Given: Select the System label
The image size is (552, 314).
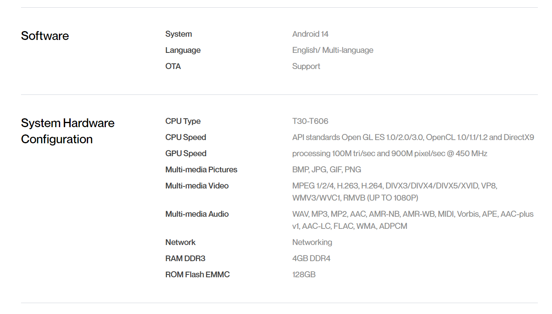Looking at the screenshot, I should point(178,34).
